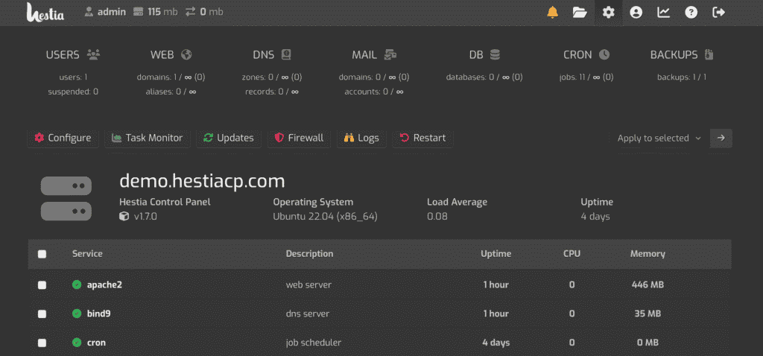Open the user account profile icon
This screenshot has width=763, height=356.
pos(636,12)
